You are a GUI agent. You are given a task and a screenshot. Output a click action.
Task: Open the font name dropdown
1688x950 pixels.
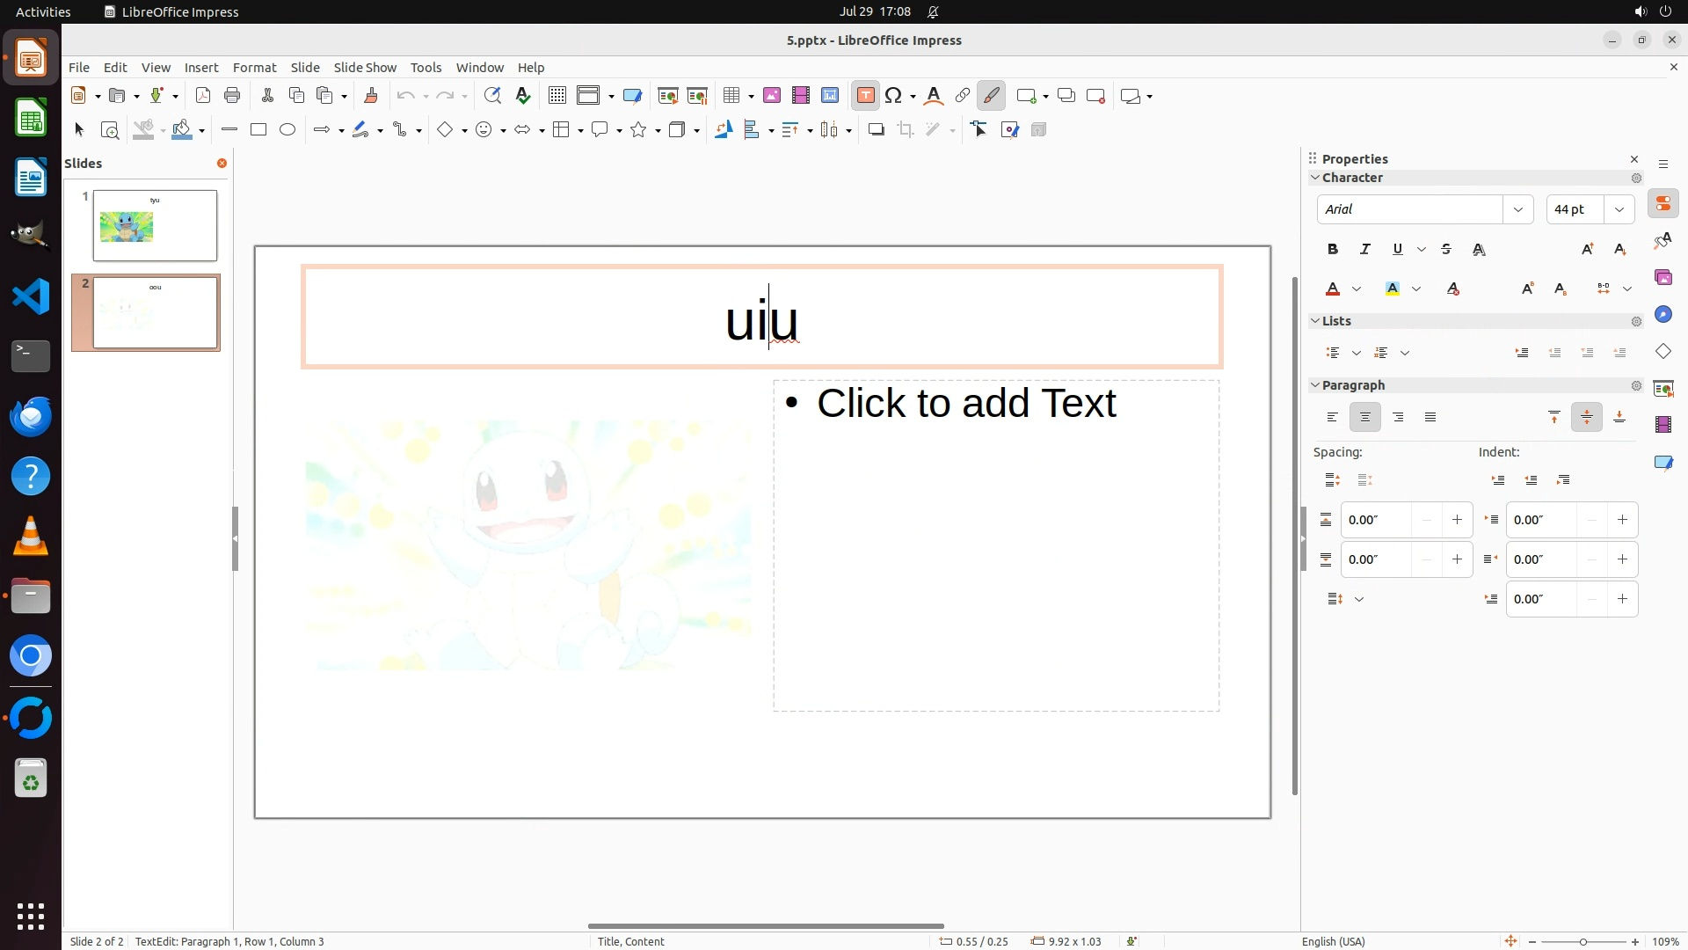tap(1517, 209)
